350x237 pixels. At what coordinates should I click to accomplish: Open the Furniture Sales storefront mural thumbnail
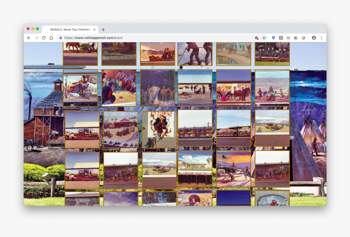[x=195, y=169]
